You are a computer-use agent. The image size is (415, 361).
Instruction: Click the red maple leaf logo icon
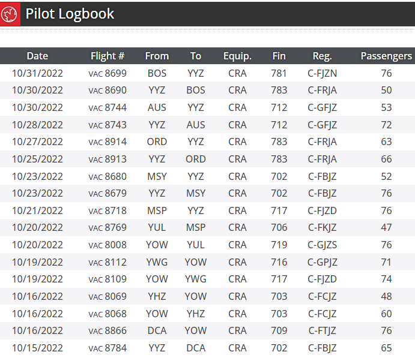coord(10,14)
